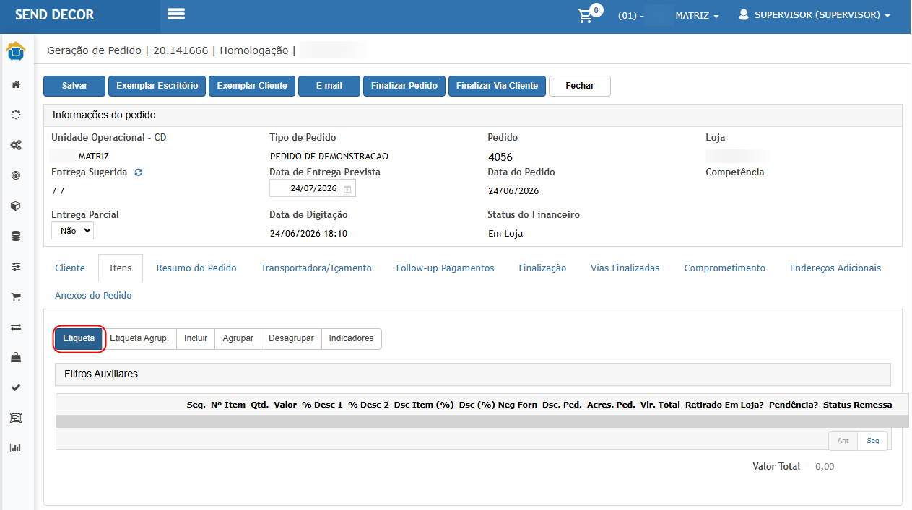This screenshot has width=912, height=510.
Task: Click the Retirado Em Loja? column header
Action: (x=724, y=405)
